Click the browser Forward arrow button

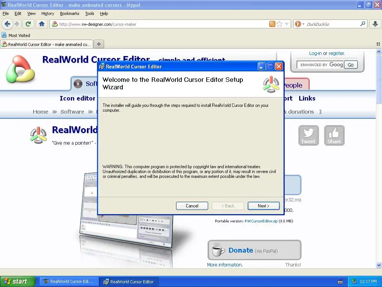coord(16,24)
